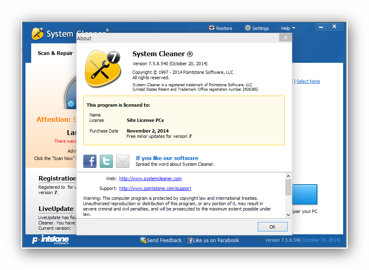
Task: Switch to the Scan & Repair tab
Action: tap(55, 53)
